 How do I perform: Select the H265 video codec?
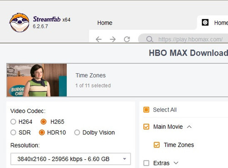43,122
